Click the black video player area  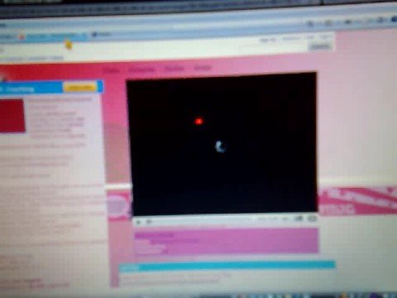pyautogui.click(x=222, y=145)
